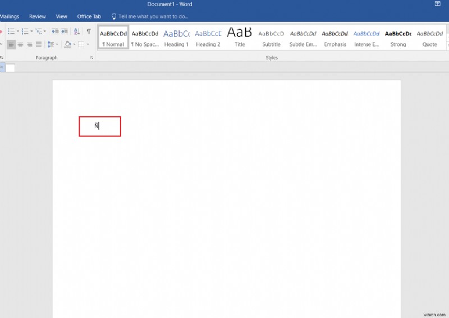Apply the Title style

tap(240, 38)
